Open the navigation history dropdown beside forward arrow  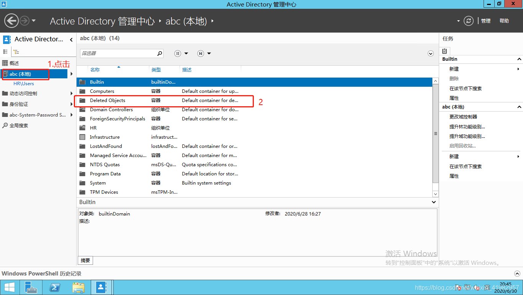34,21
